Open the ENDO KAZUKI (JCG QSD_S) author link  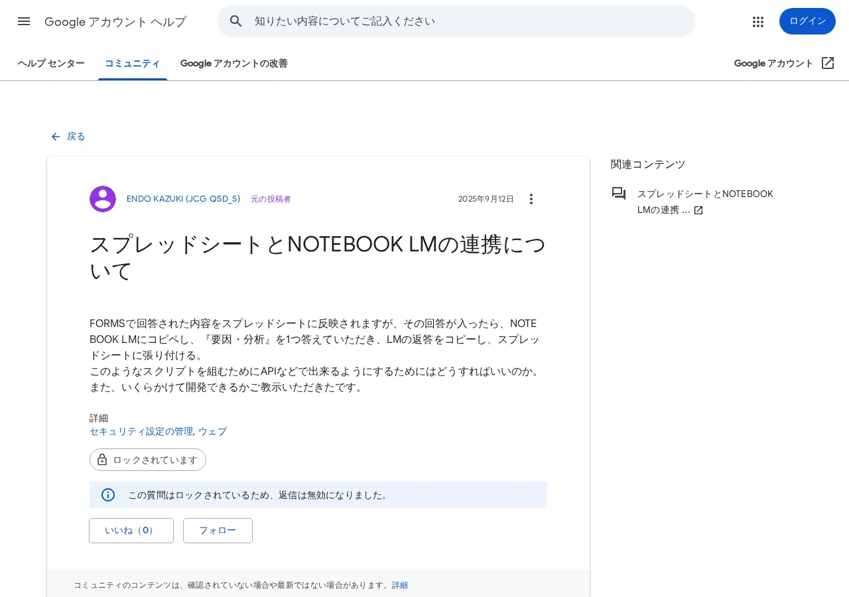point(184,199)
